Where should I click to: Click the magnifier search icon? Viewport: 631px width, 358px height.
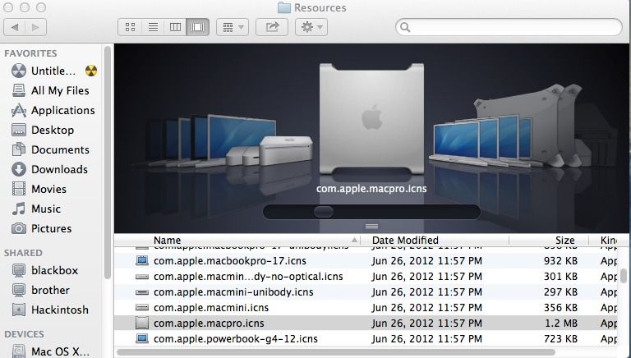pyautogui.click(x=405, y=27)
